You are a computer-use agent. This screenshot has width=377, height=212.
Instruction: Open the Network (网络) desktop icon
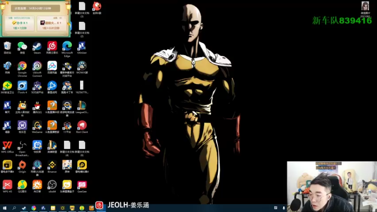(x=8, y=66)
